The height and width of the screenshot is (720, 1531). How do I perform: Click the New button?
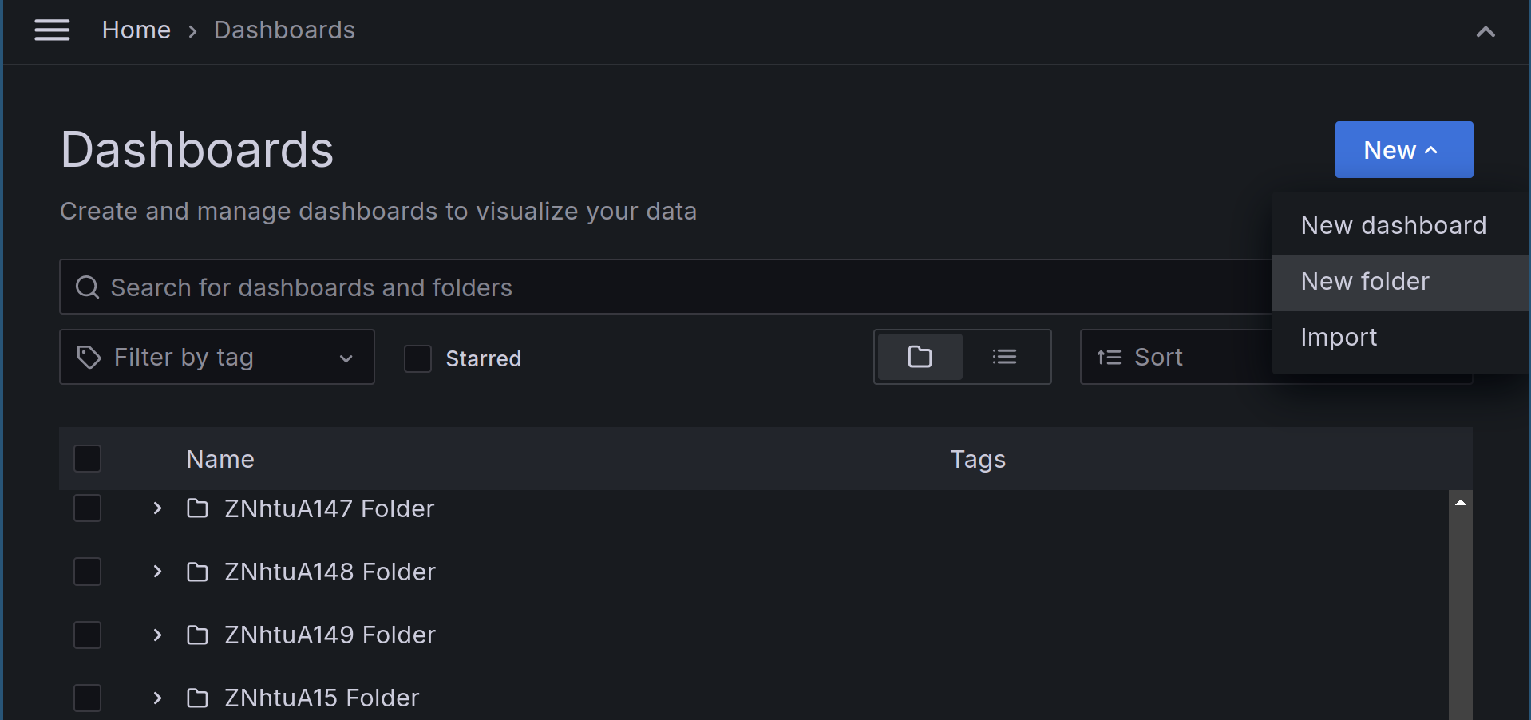coord(1403,149)
